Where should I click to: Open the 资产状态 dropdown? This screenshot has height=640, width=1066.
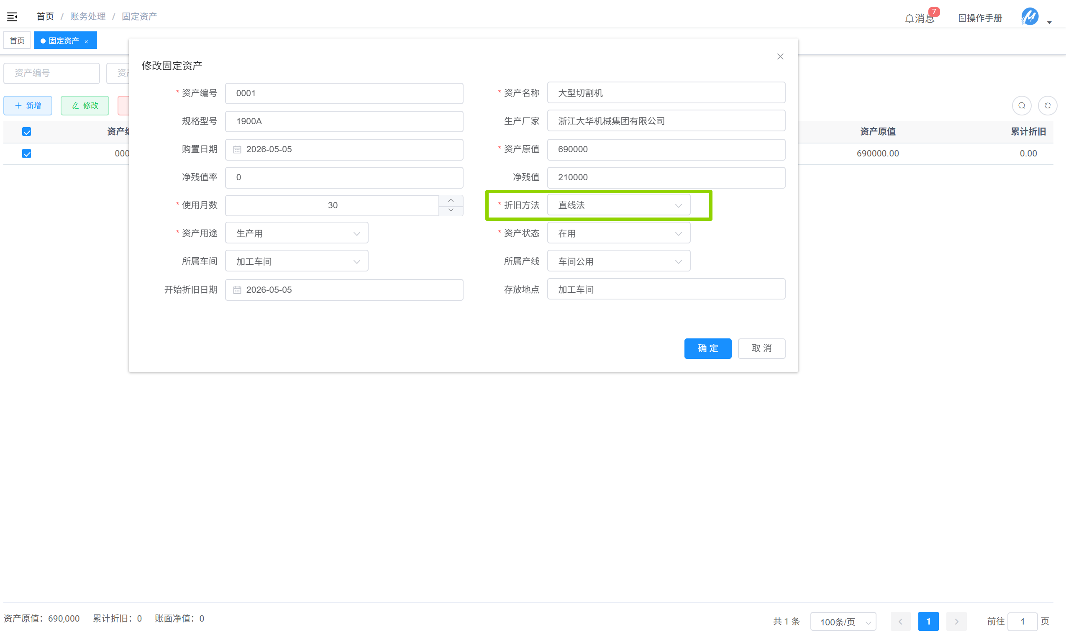tap(618, 233)
